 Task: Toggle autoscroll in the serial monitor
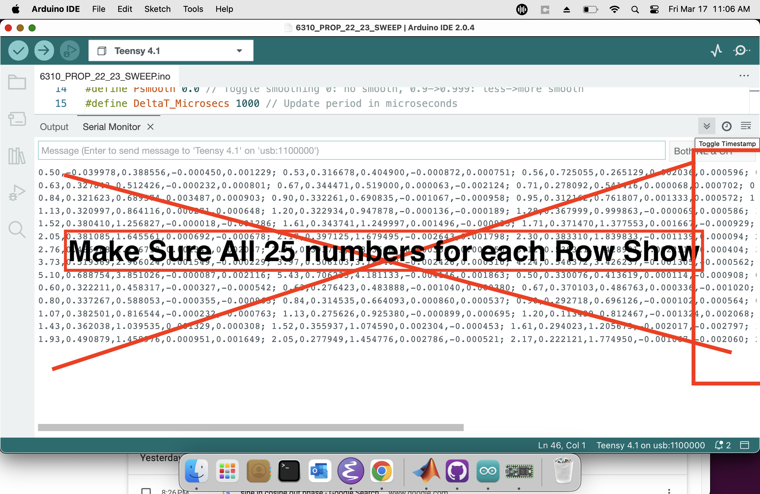coord(706,126)
